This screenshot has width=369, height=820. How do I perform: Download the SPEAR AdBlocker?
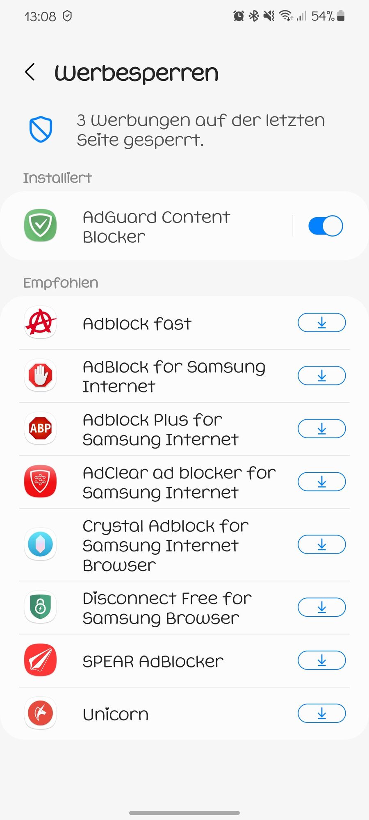321,660
